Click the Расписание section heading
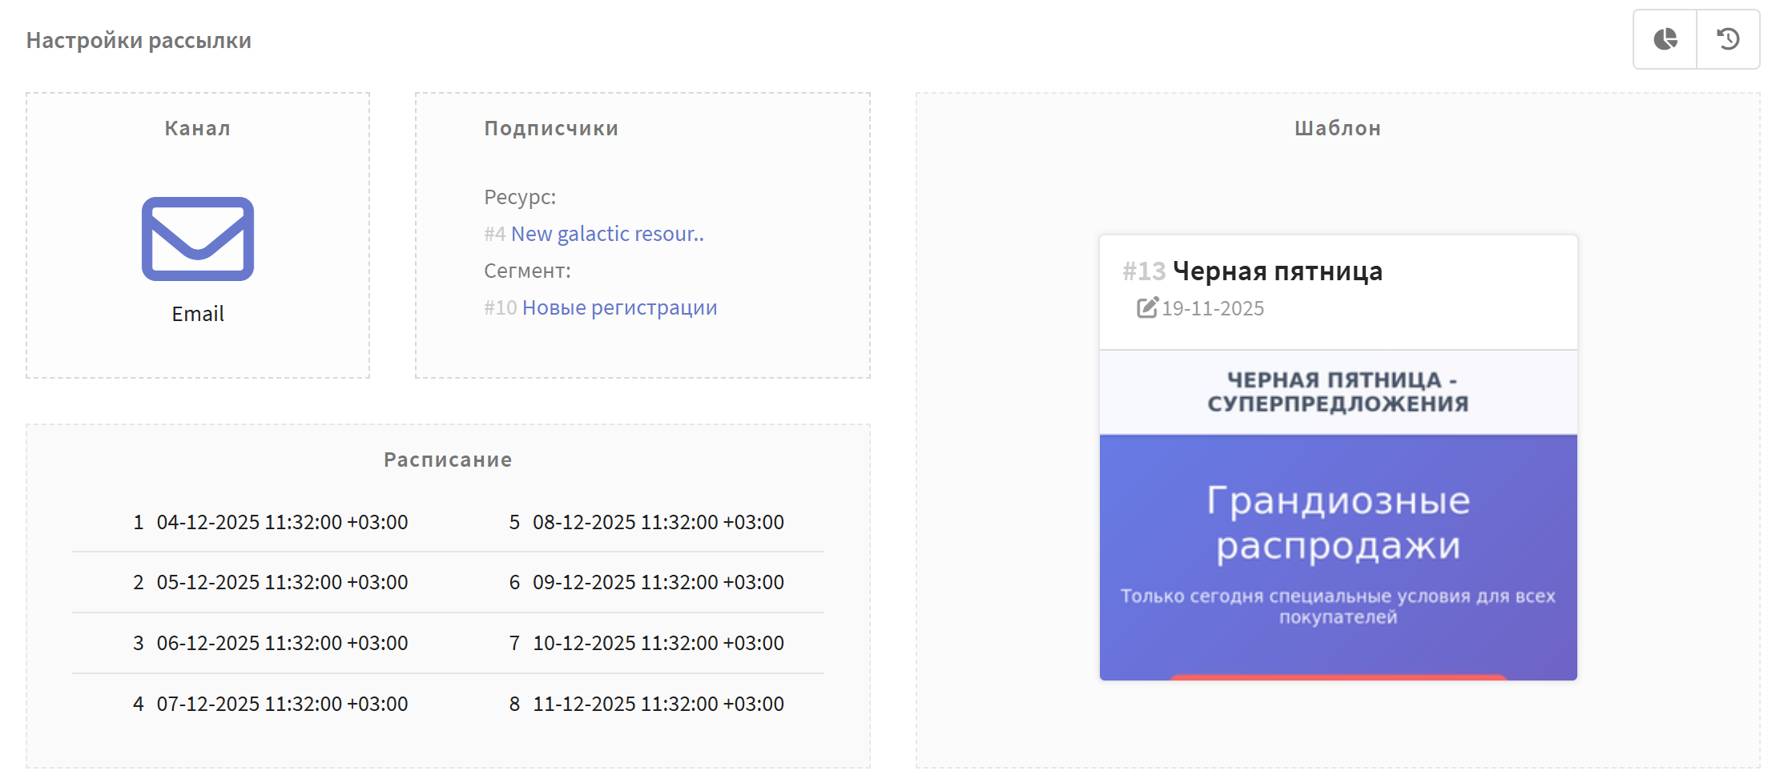The width and height of the screenshot is (1784, 783). click(x=448, y=460)
